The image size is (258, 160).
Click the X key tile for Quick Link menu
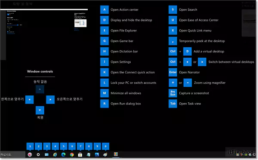coord(173,31)
